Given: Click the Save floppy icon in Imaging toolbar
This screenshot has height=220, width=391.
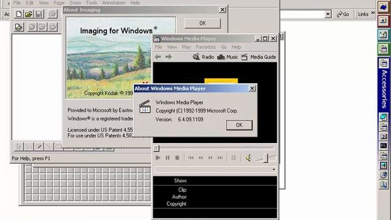Looking at the screenshot, I should 39,13.
